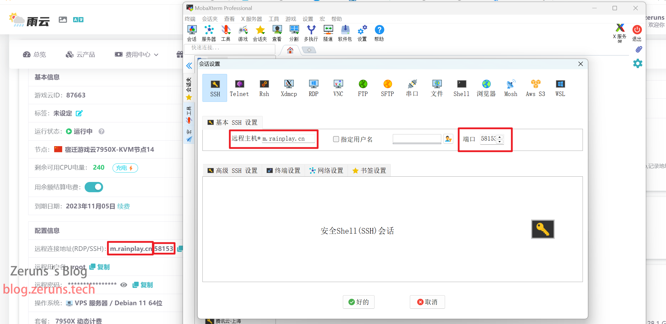Click the 查看 monitor toolbar icon
The image size is (666, 324).
[x=277, y=33]
